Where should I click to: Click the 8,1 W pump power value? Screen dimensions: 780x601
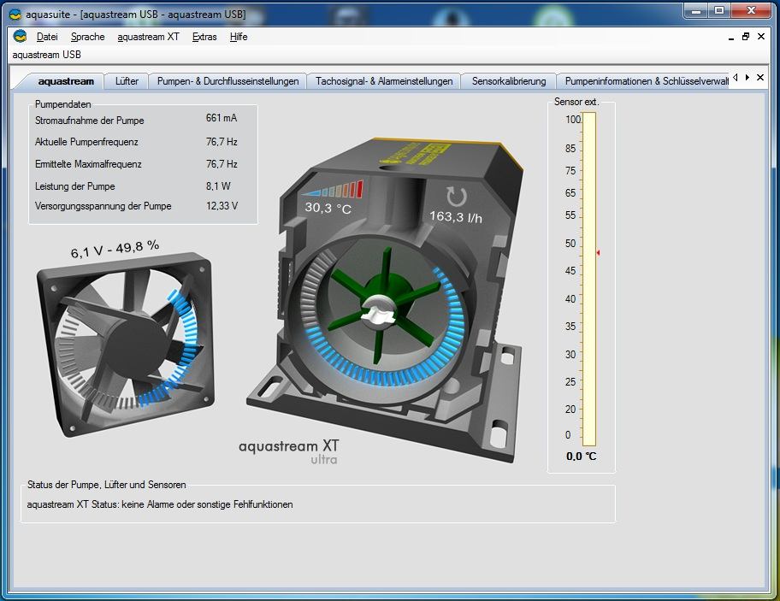tap(218, 186)
